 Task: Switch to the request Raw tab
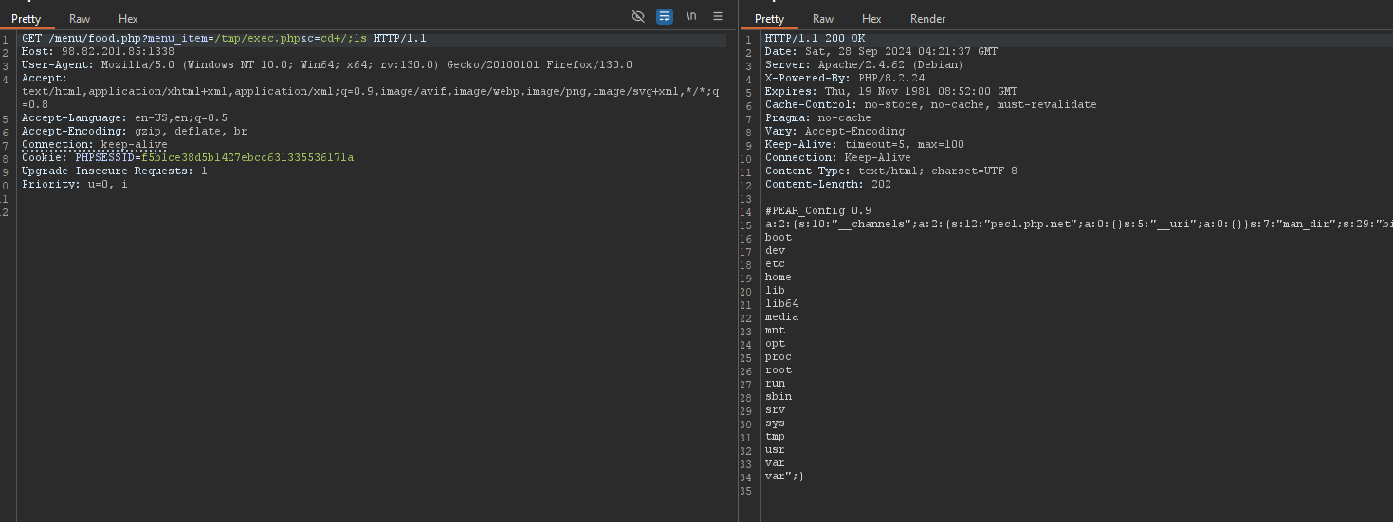(80, 19)
